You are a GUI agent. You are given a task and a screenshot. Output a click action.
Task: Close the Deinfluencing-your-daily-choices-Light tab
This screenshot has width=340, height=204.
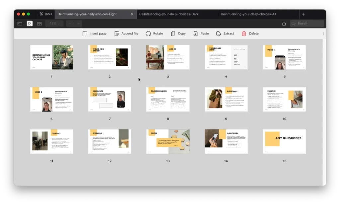[x=132, y=14]
